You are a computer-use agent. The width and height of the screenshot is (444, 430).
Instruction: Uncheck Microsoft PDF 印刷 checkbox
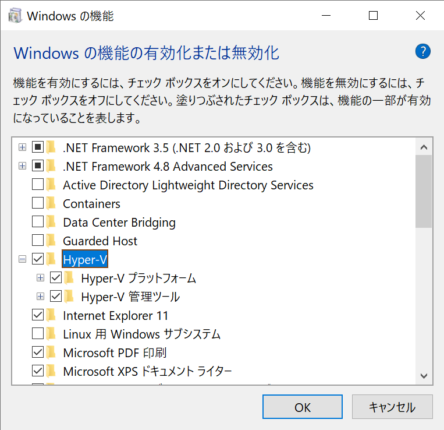38,352
